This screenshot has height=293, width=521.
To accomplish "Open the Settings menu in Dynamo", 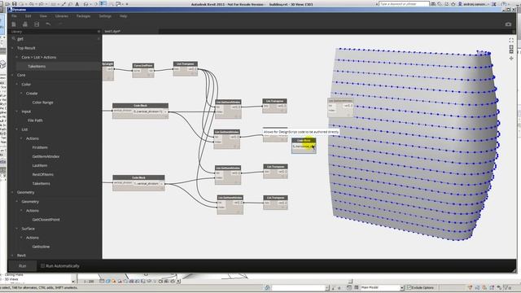I will (105, 16).
